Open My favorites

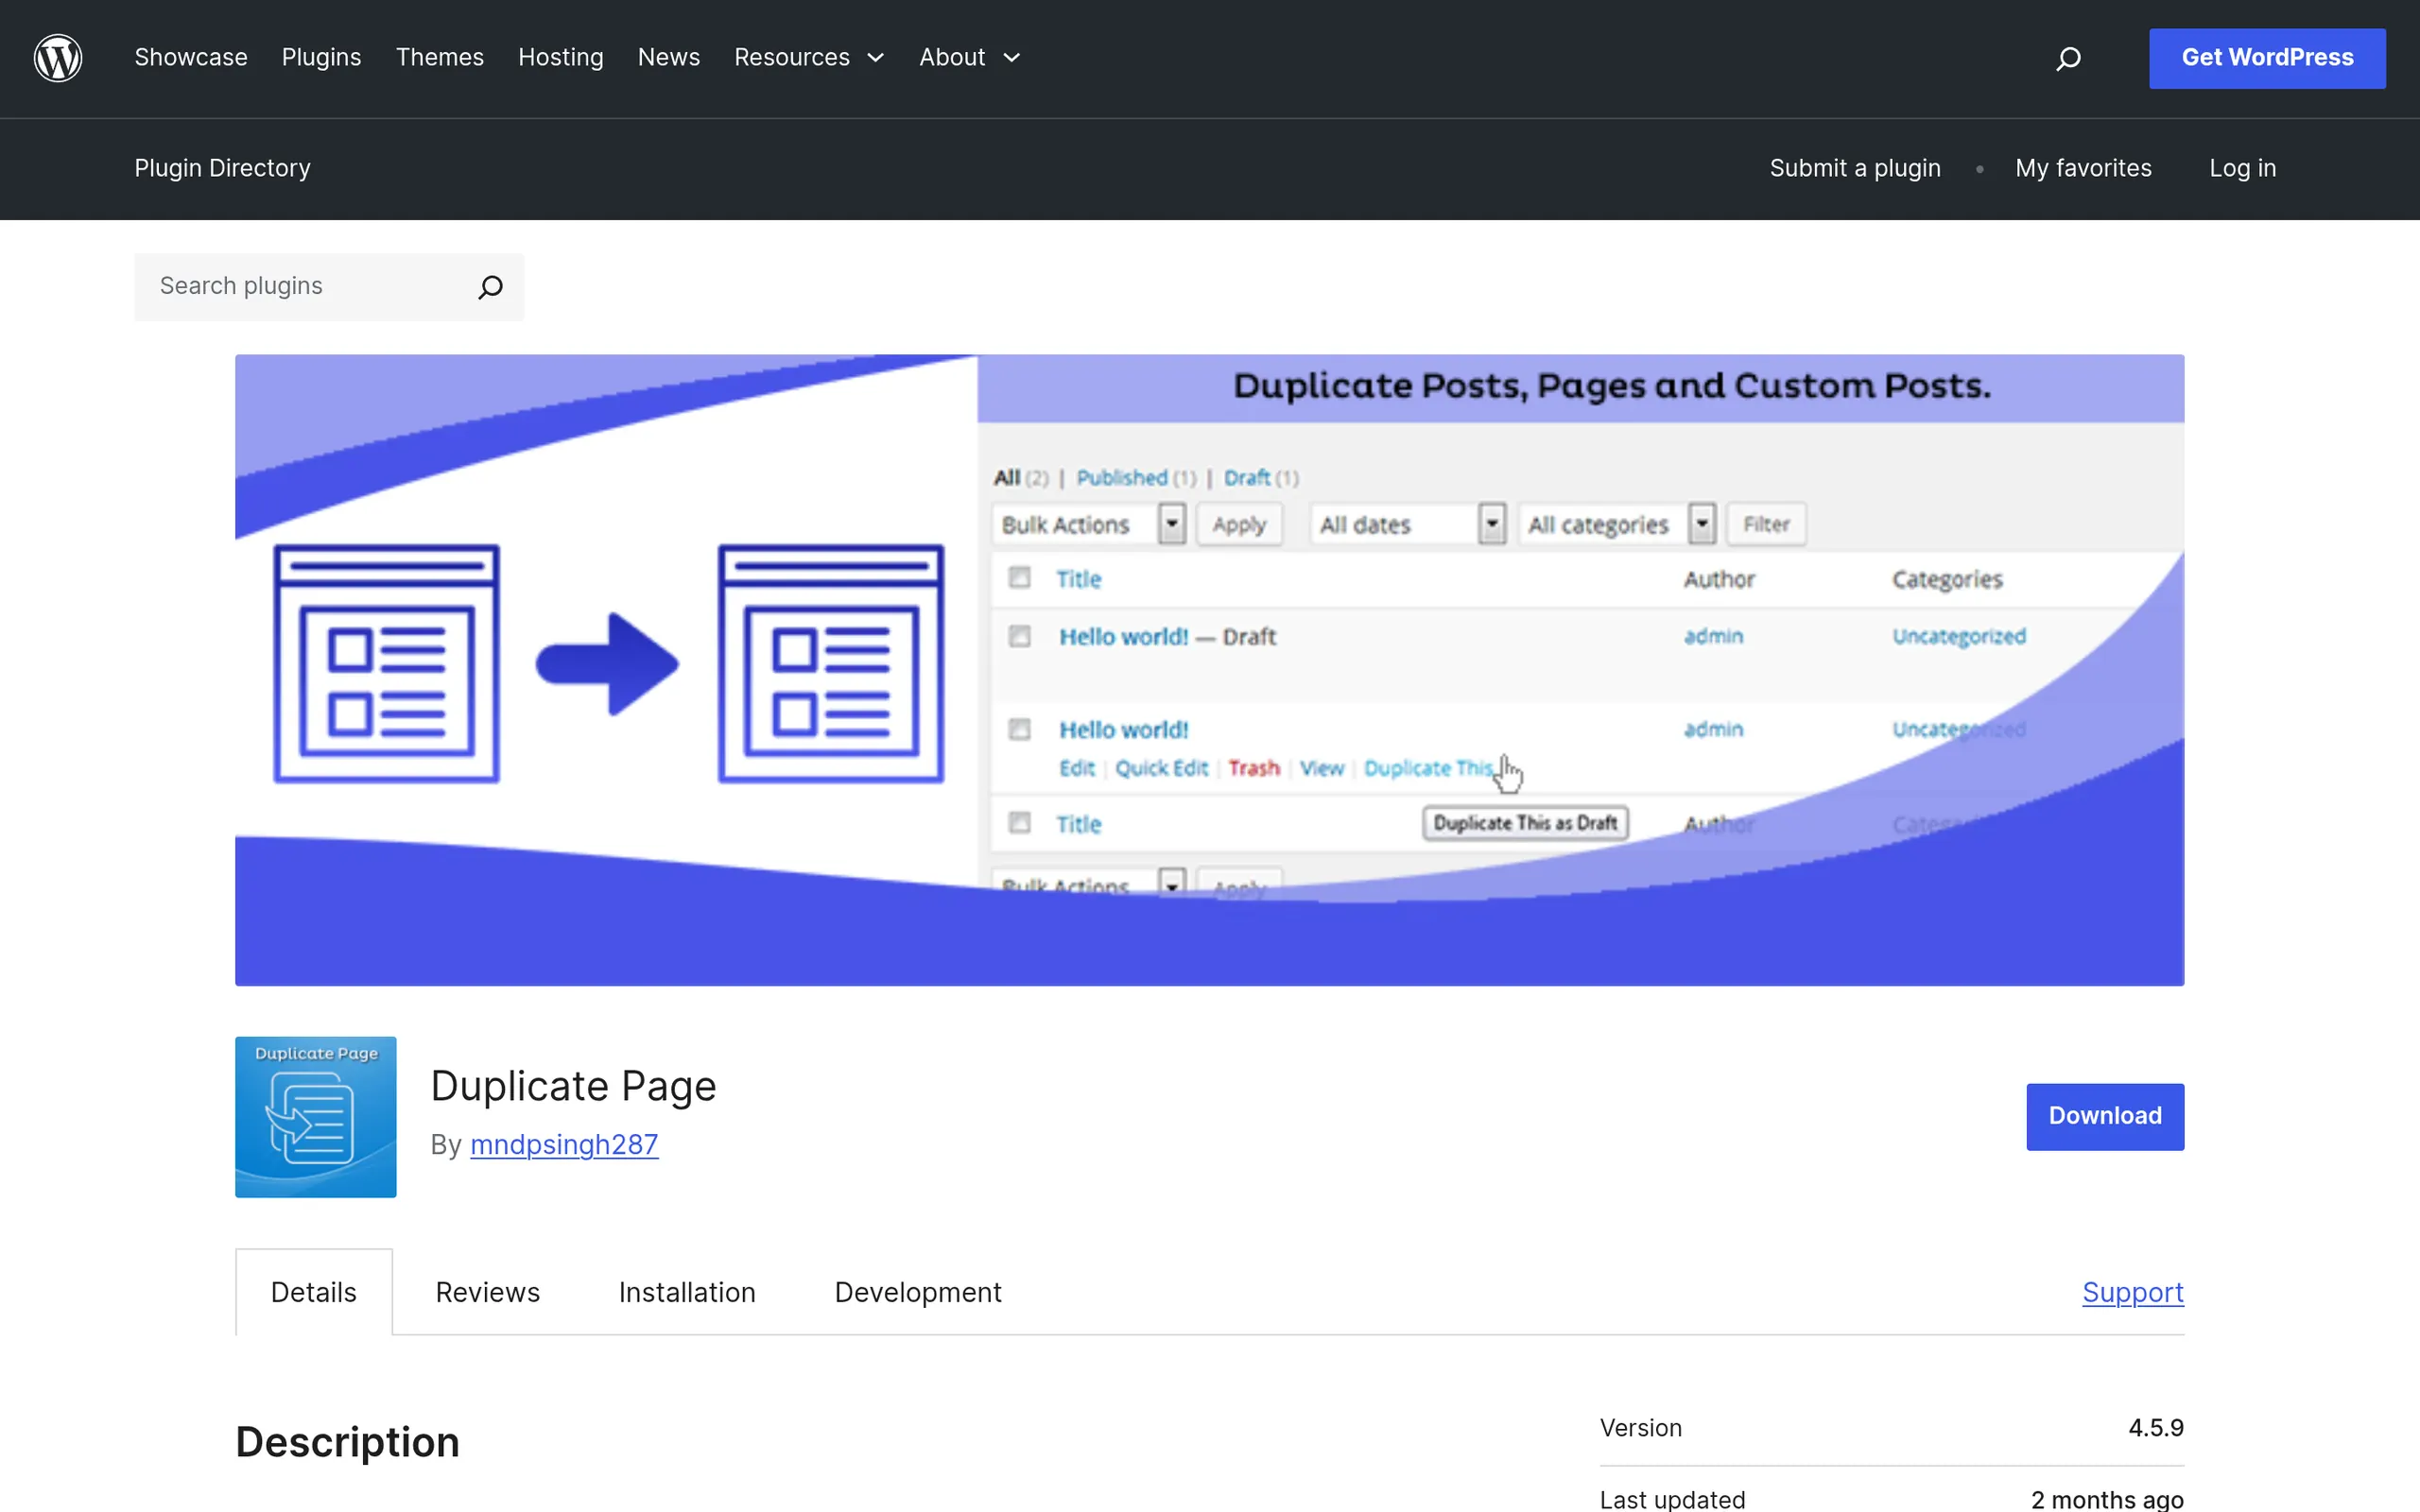click(2083, 168)
